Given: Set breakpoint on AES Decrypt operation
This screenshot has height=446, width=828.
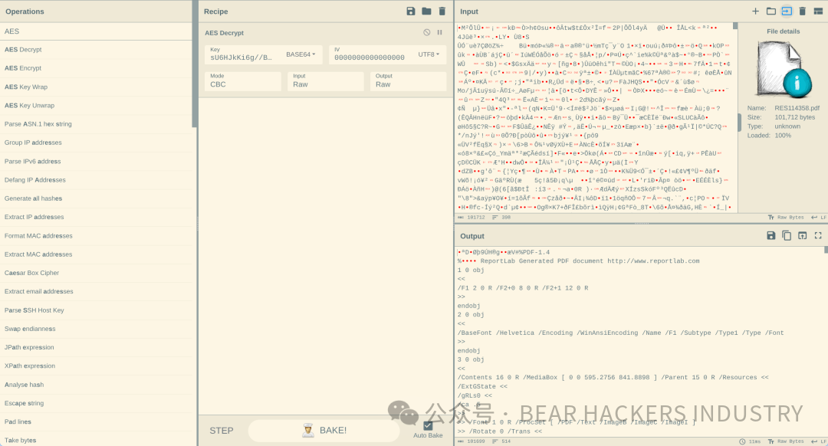Looking at the screenshot, I should (439, 33).
